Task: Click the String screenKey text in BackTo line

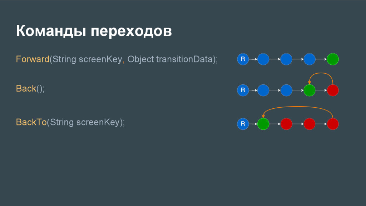Action: tap(85, 122)
